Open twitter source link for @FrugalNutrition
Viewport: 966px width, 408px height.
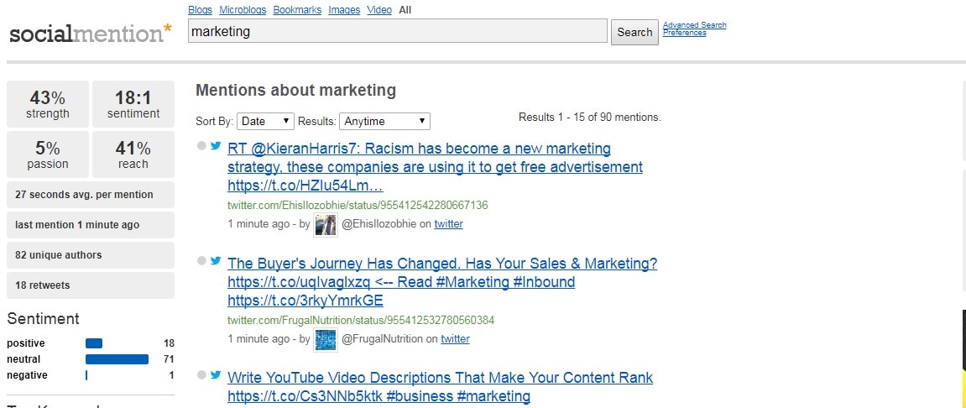pos(455,339)
